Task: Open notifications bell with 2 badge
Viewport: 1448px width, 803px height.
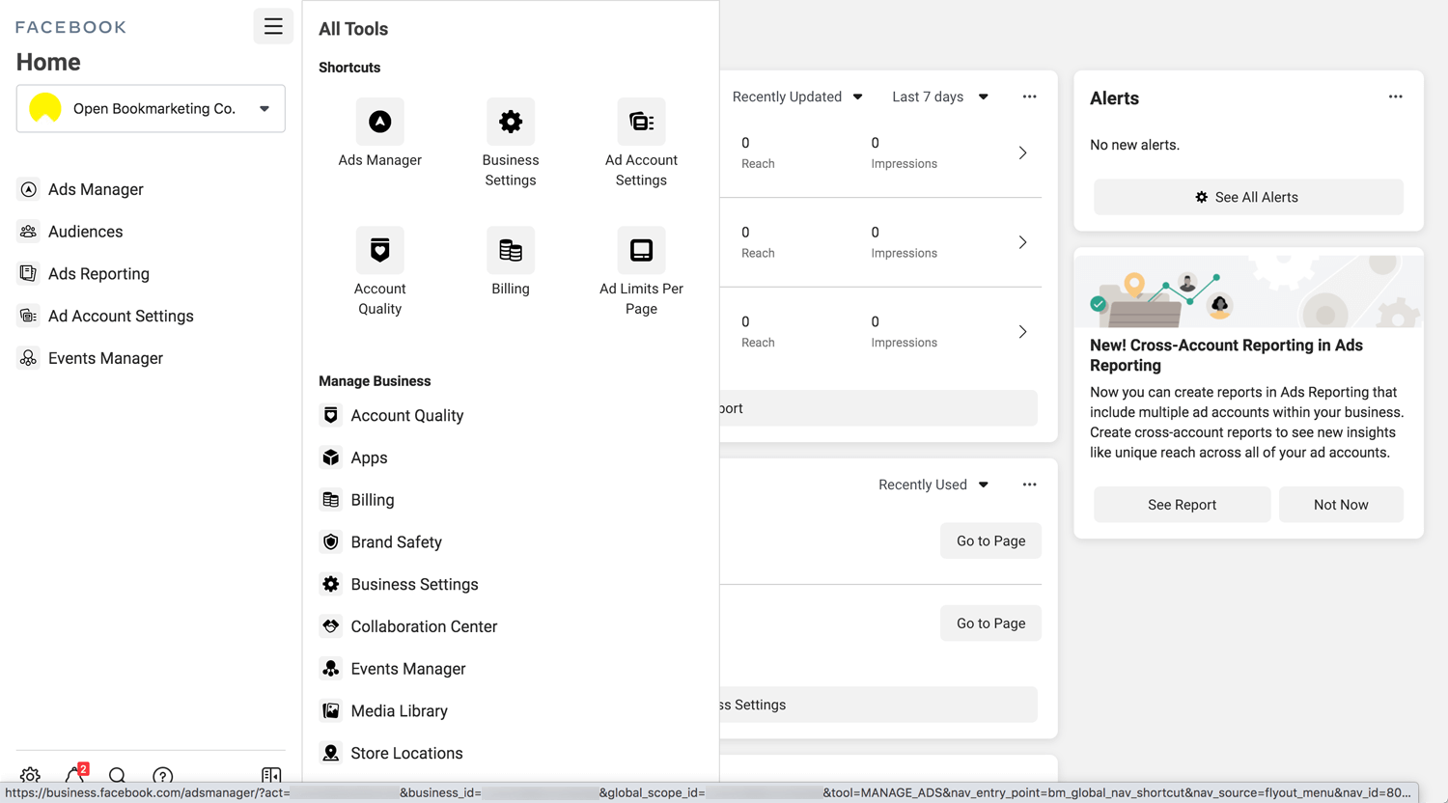Action: pyautogui.click(x=74, y=774)
